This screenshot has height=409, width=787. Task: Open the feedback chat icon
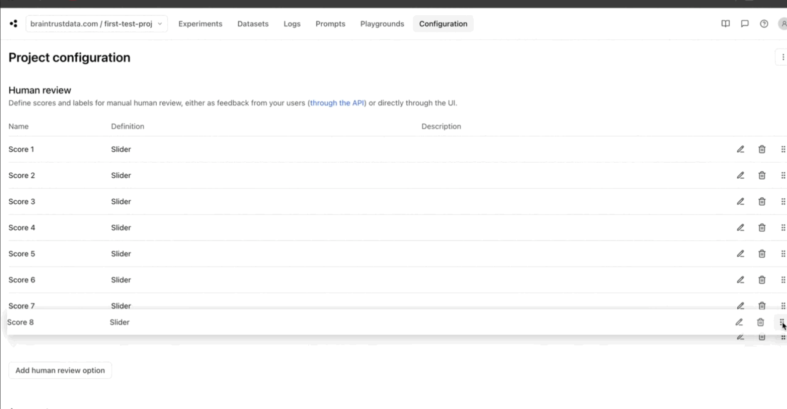745,24
